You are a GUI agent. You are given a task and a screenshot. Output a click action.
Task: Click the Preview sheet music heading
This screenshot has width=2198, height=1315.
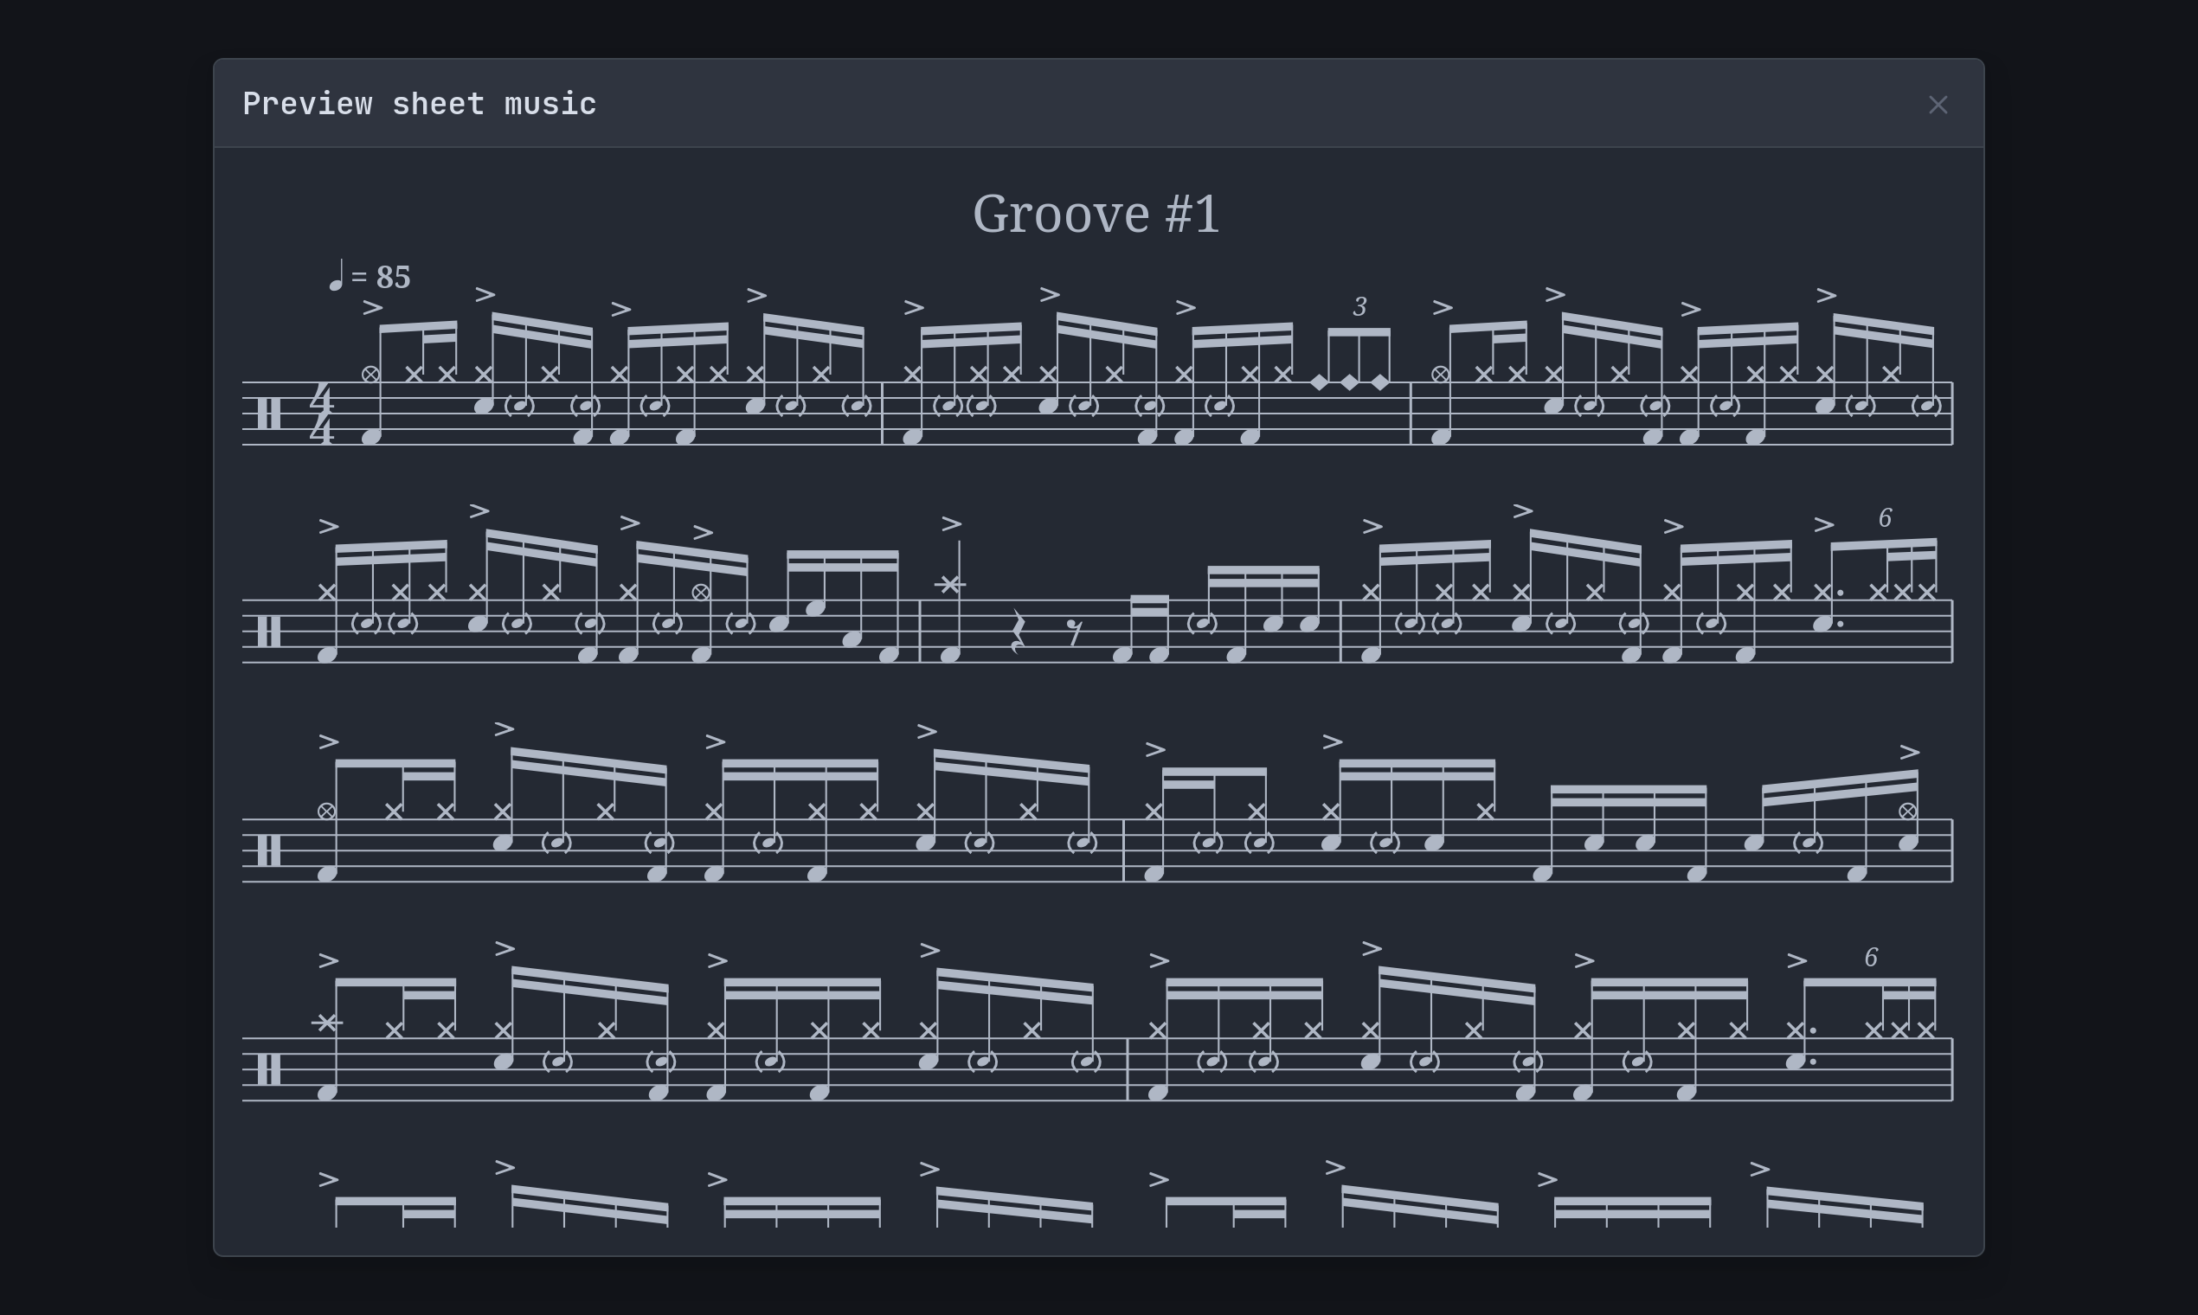419,104
